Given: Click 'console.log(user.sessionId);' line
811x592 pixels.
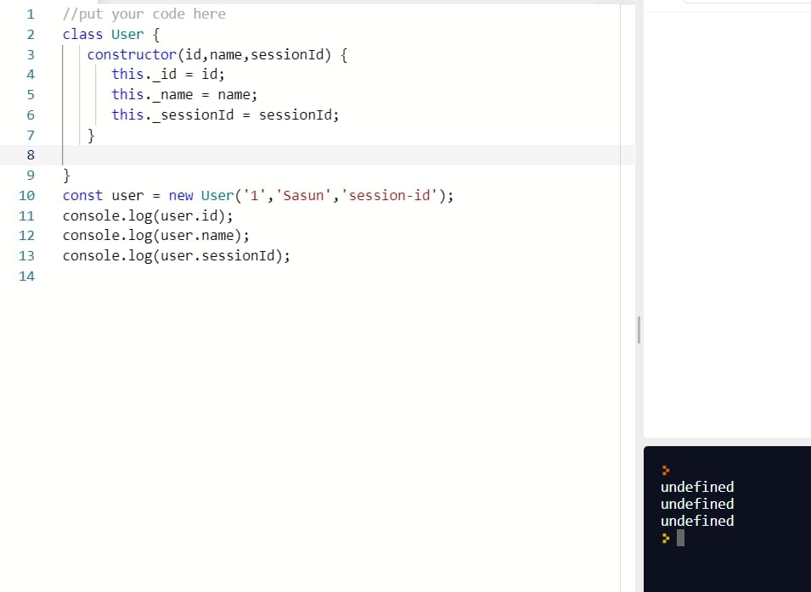Looking at the screenshot, I should click(177, 256).
